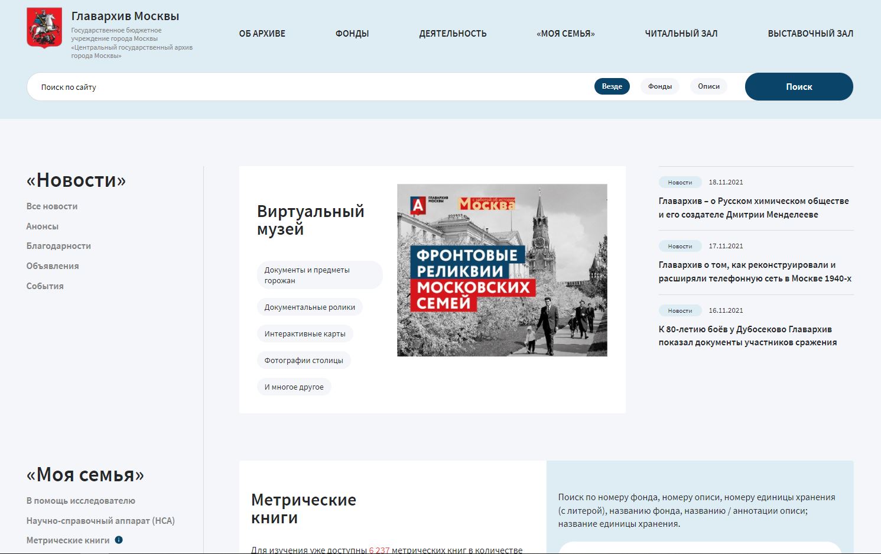Open the Объявления sidebar link
Image resolution: width=881 pixels, height=554 pixels.
(x=53, y=266)
